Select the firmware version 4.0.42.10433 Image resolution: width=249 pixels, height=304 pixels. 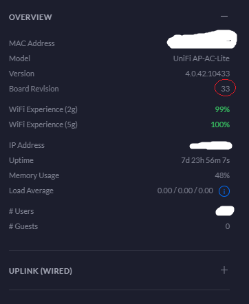207,74
